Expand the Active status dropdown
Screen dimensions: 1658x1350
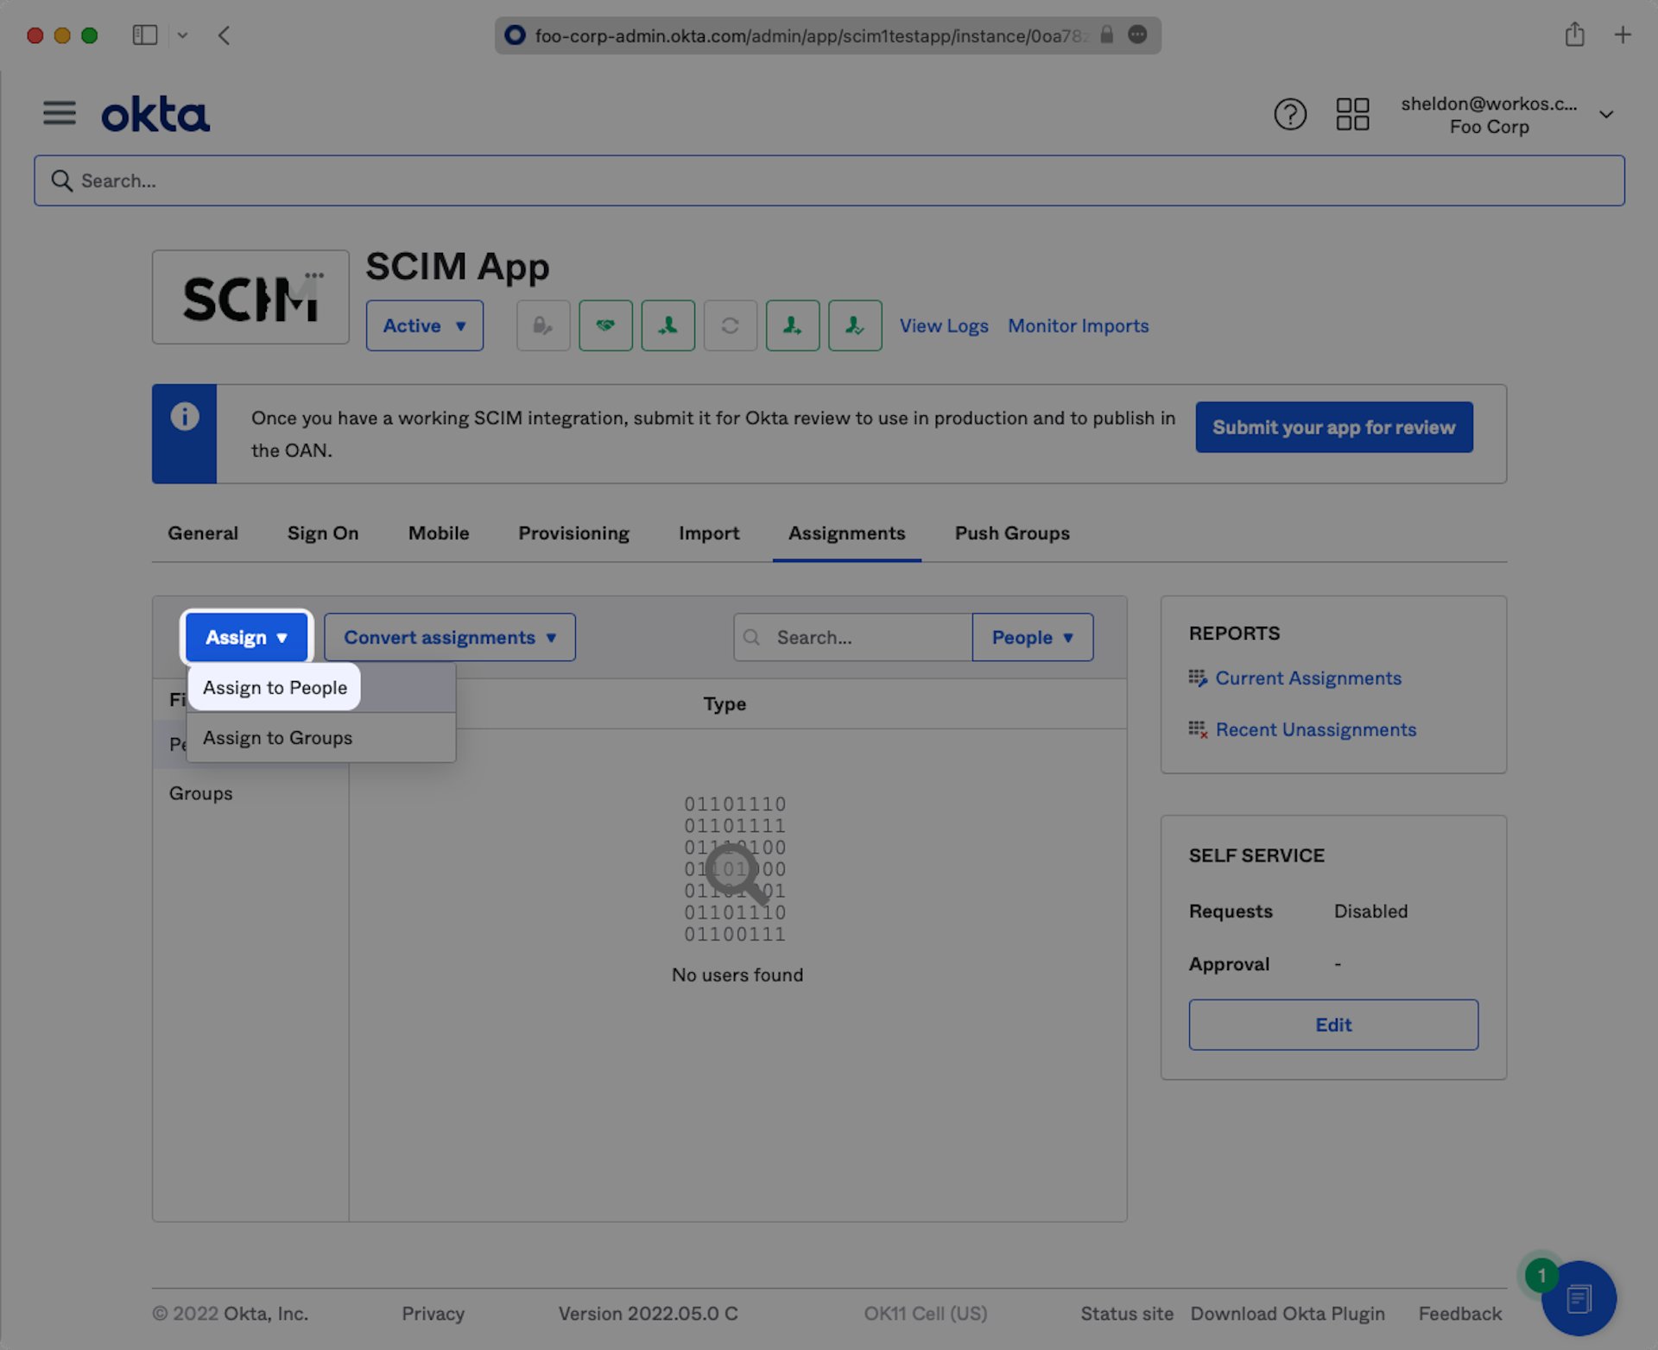click(x=424, y=325)
